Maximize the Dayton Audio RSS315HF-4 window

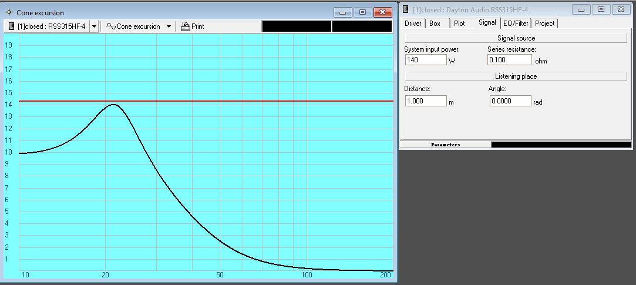(x=601, y=9)
